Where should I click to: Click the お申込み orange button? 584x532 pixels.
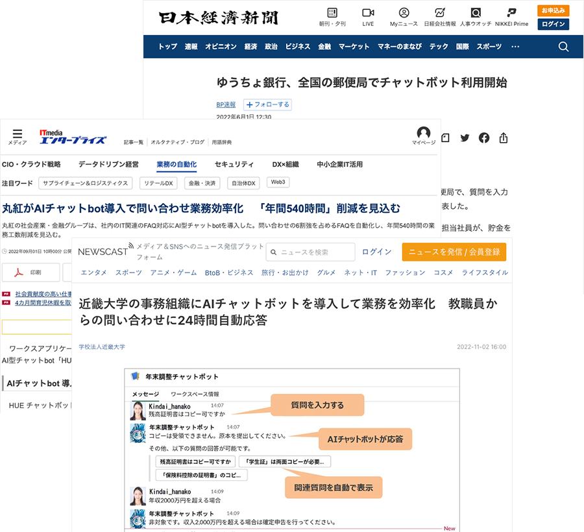point(553,10)
